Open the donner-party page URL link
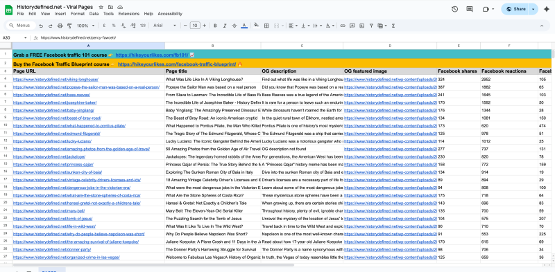Screen dimensions: 555x272 coord(51,249)
